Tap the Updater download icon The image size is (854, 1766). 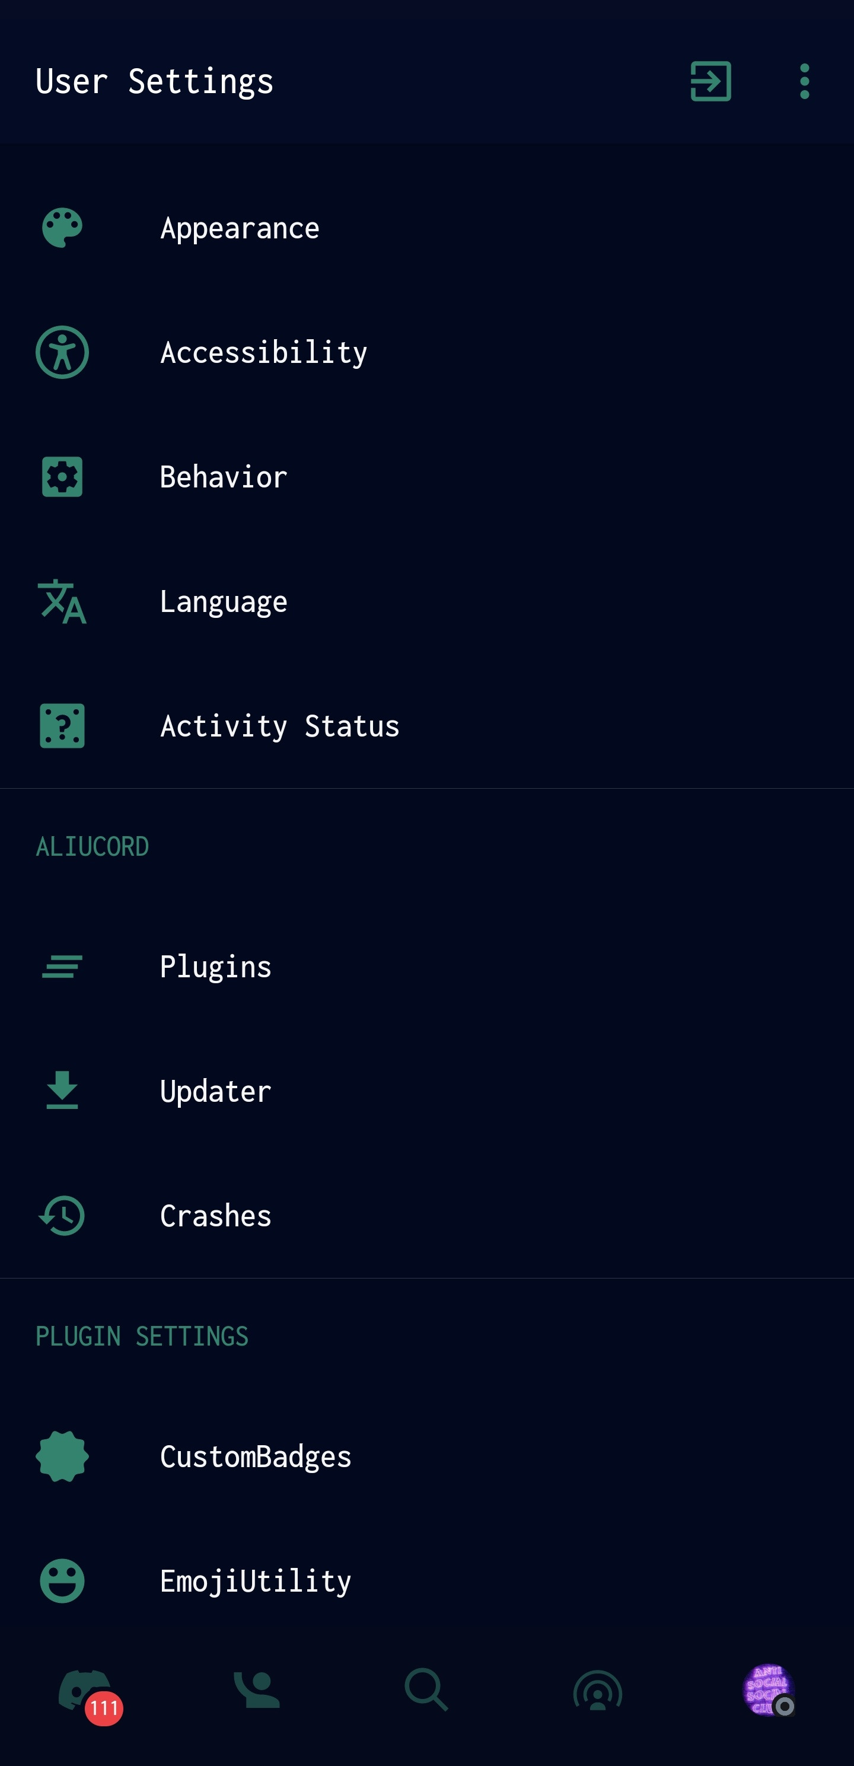click(x=62, y=1091)
